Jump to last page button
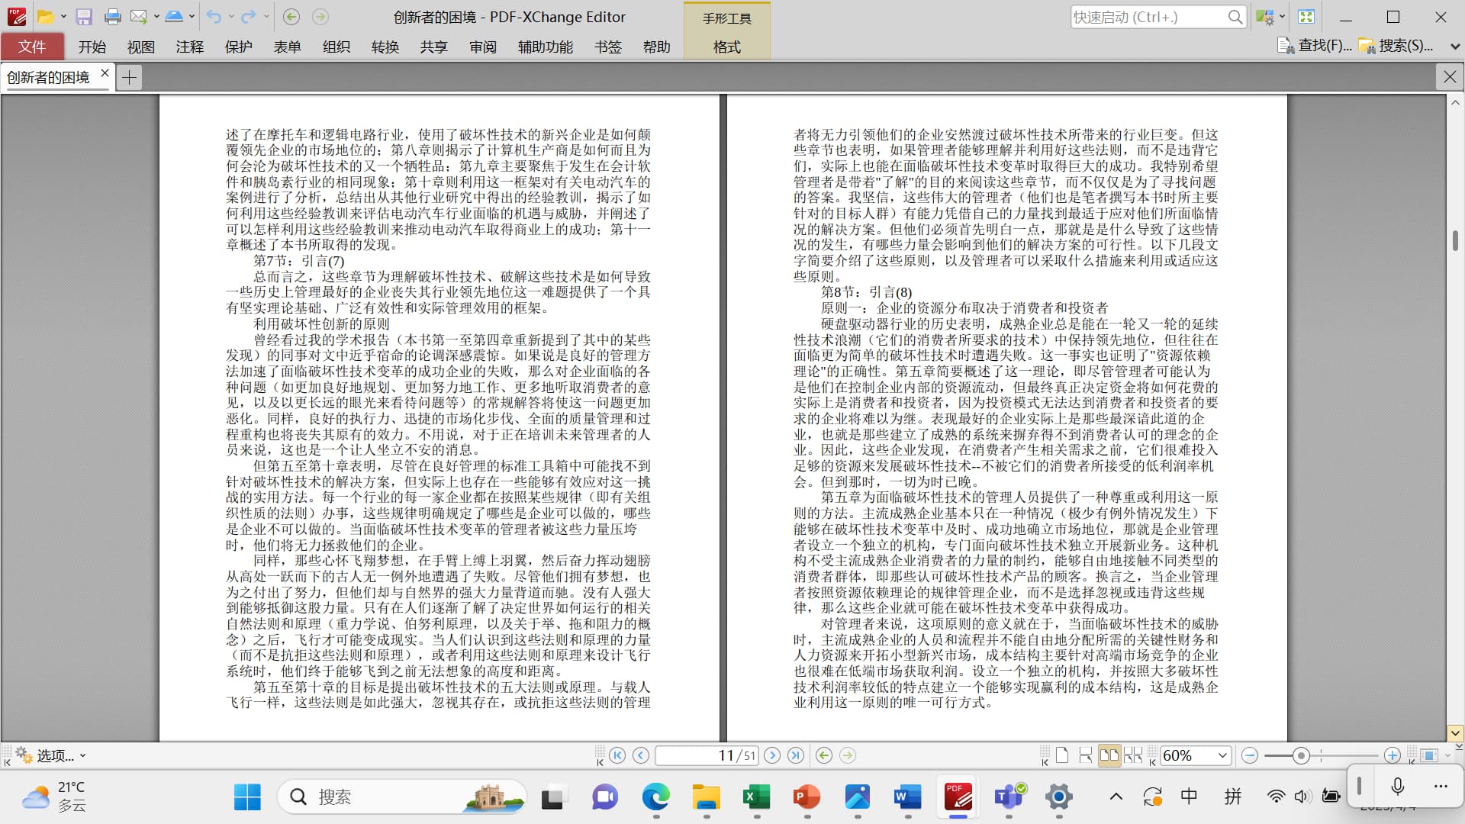The image size is (1465, 824). (796, 755)
